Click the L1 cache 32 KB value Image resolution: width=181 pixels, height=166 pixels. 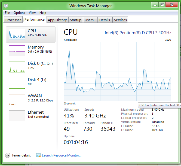pos(155,126)
